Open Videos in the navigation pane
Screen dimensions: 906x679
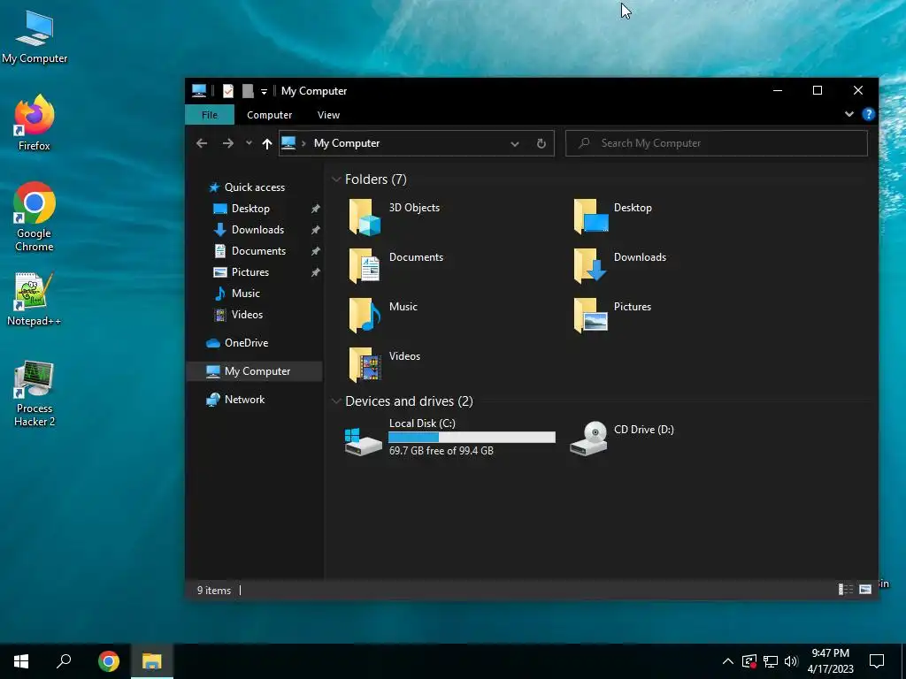tap(247, 315)
